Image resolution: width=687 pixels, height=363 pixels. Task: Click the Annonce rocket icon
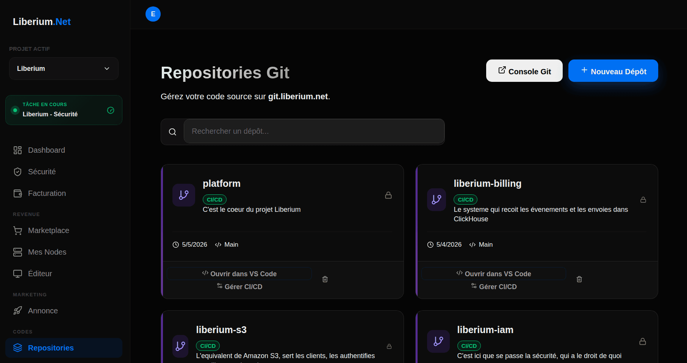pos(17,311)
